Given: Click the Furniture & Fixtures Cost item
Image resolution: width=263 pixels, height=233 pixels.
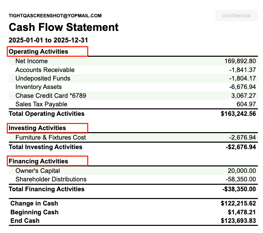Looking at the screenshot, I should pyautogui.click(x=51, y=138).
